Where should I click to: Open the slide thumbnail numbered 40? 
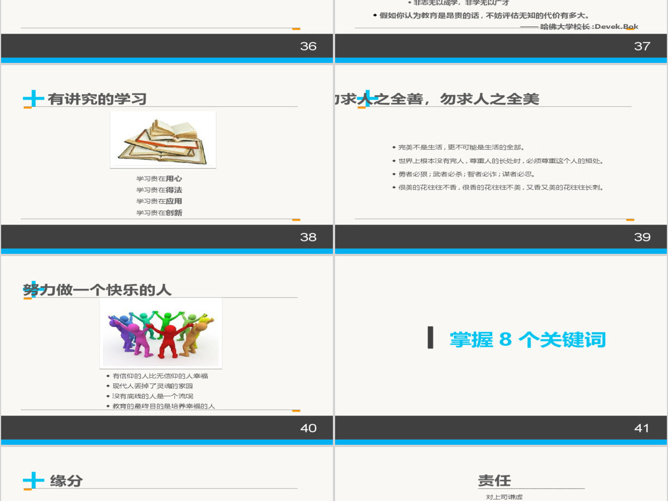click(167, 351)
